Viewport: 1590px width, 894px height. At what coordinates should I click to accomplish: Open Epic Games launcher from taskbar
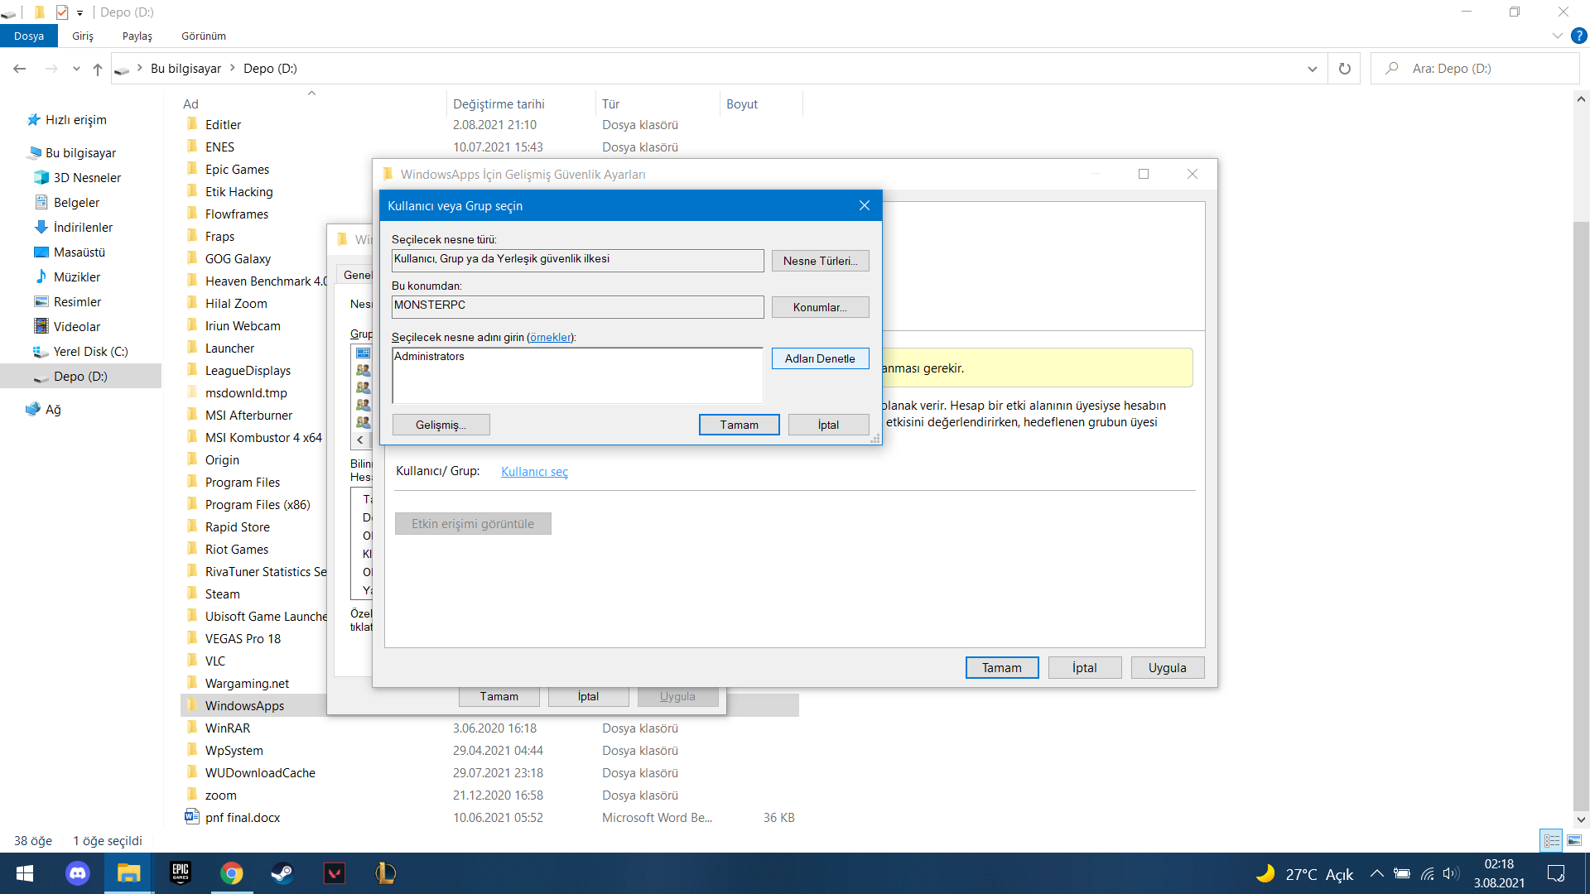tap(181, 873)
